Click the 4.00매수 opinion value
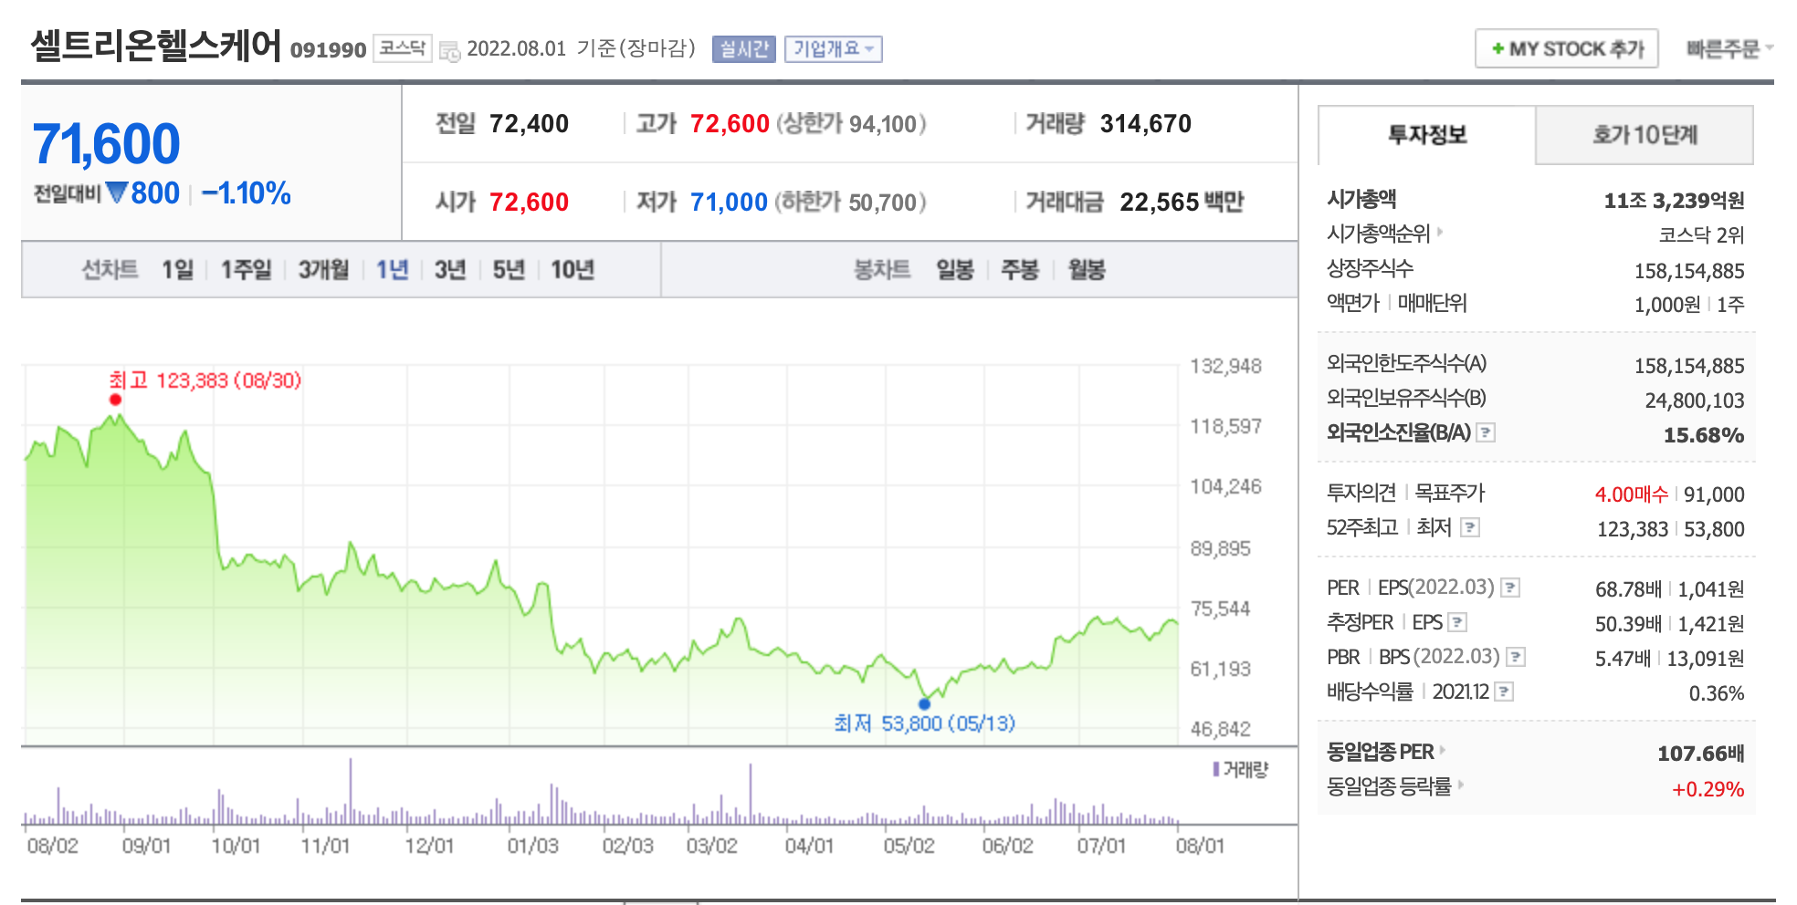Viewport: 1797px width, 905px height. (x=1631, y=494)
